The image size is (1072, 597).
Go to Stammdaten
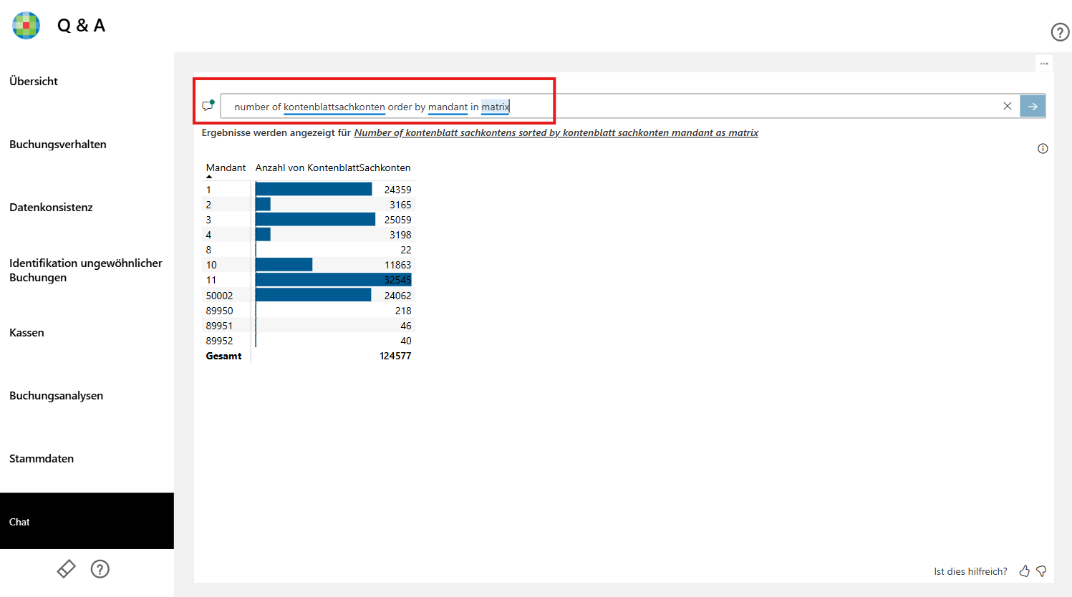click(42, 458)
